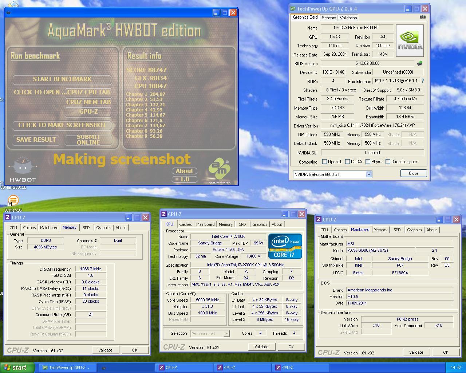Screen dimensions: 466x373
Task: Click the CPU-Z CPU window title icon
Action: (x=164, y=214)
